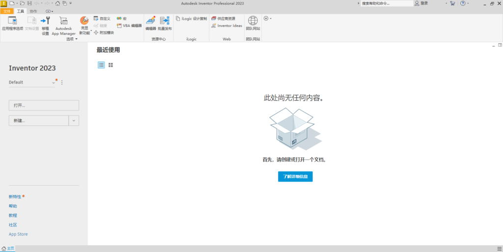The image size is (503, 252).
Task: Click the 宏 macros tool
Action: pos(122,19)
